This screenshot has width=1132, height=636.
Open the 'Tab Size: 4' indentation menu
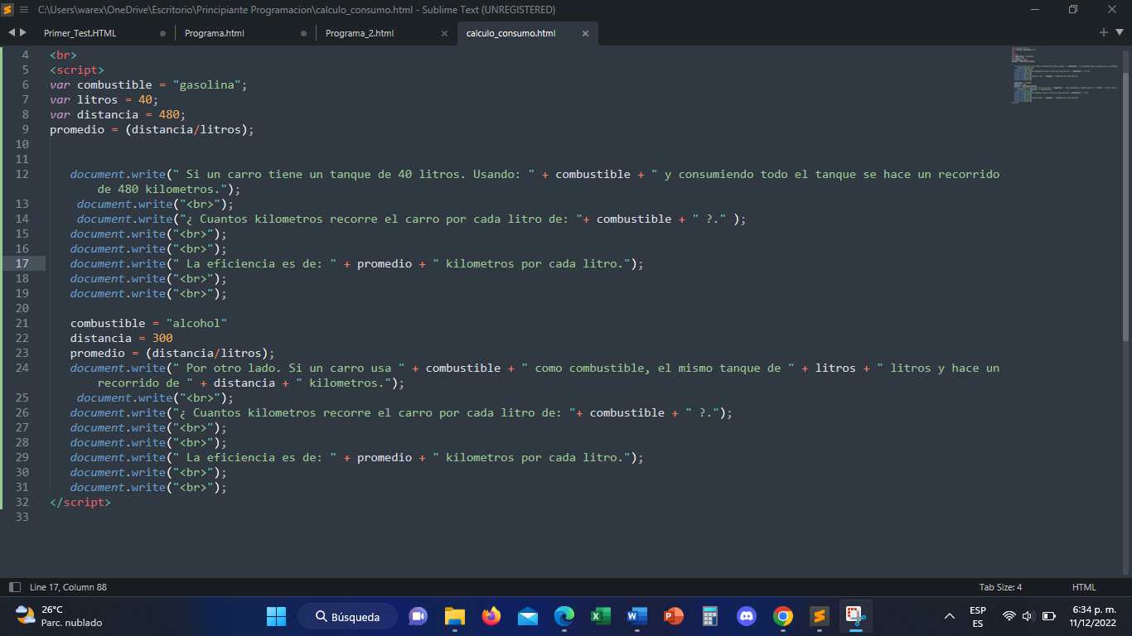coord(1000,587)
